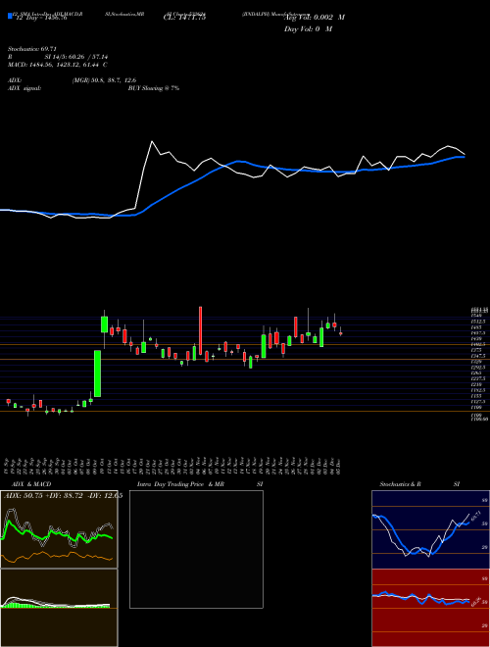
Task: Click the tall green candlestick on 10 Oct
Action: tap(97, 373)
